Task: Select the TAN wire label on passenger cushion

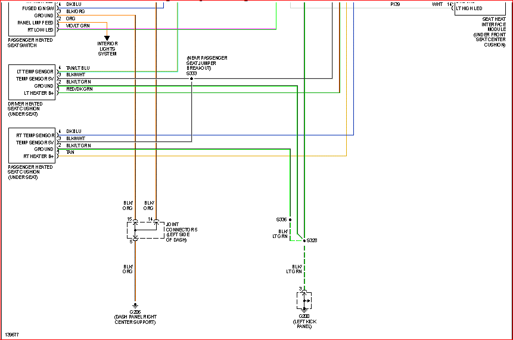Action: click(70, 152)
